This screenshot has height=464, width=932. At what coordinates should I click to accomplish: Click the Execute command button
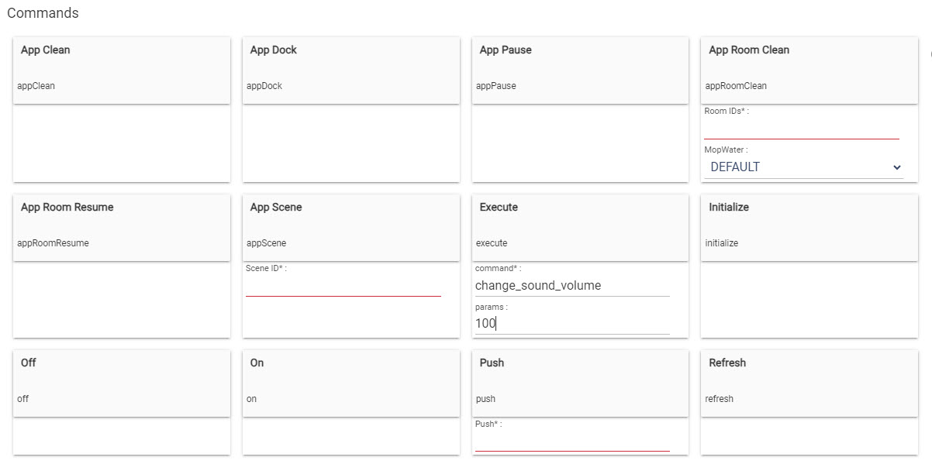coord(580,227)
